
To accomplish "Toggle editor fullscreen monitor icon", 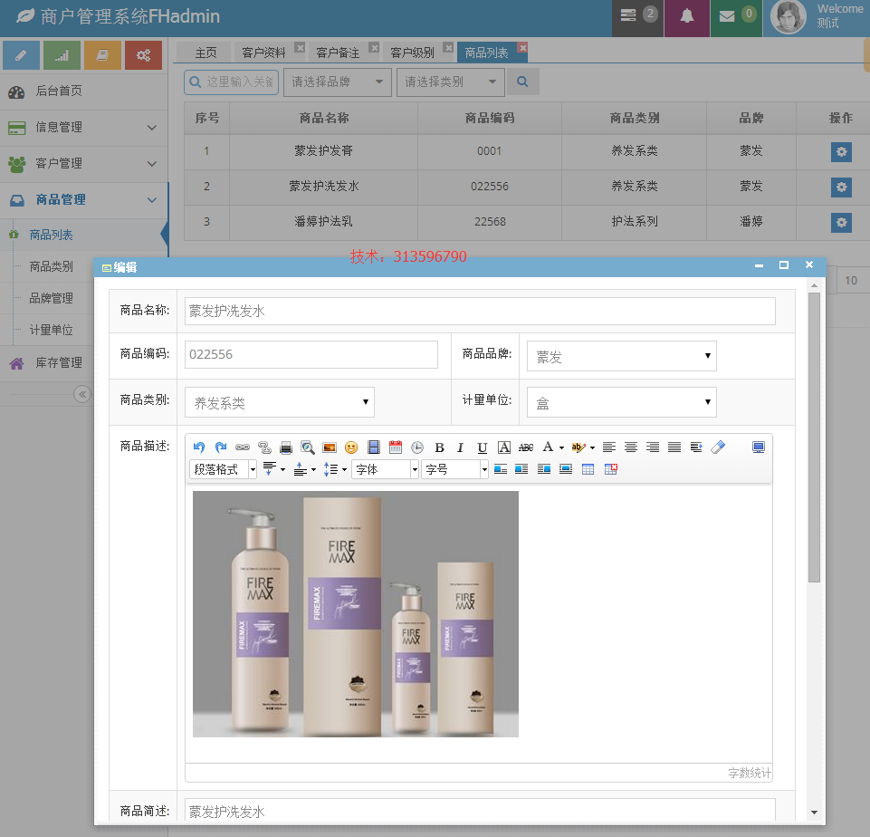I will [759, 447].
